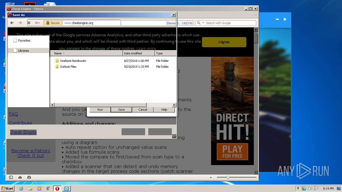Image resolution: width=342 pixels, height=192 pixels.
Task: Click the volume speaker tray icon
Action: (x=310, y=189)
